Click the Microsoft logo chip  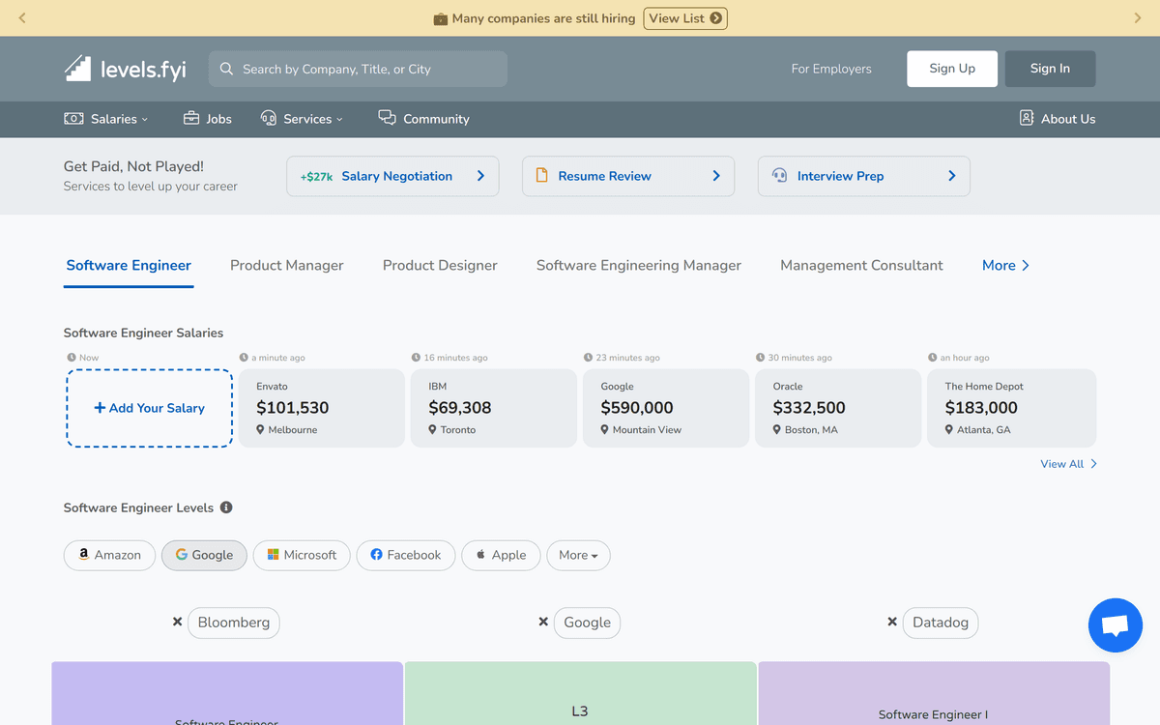tap(302, 555)
